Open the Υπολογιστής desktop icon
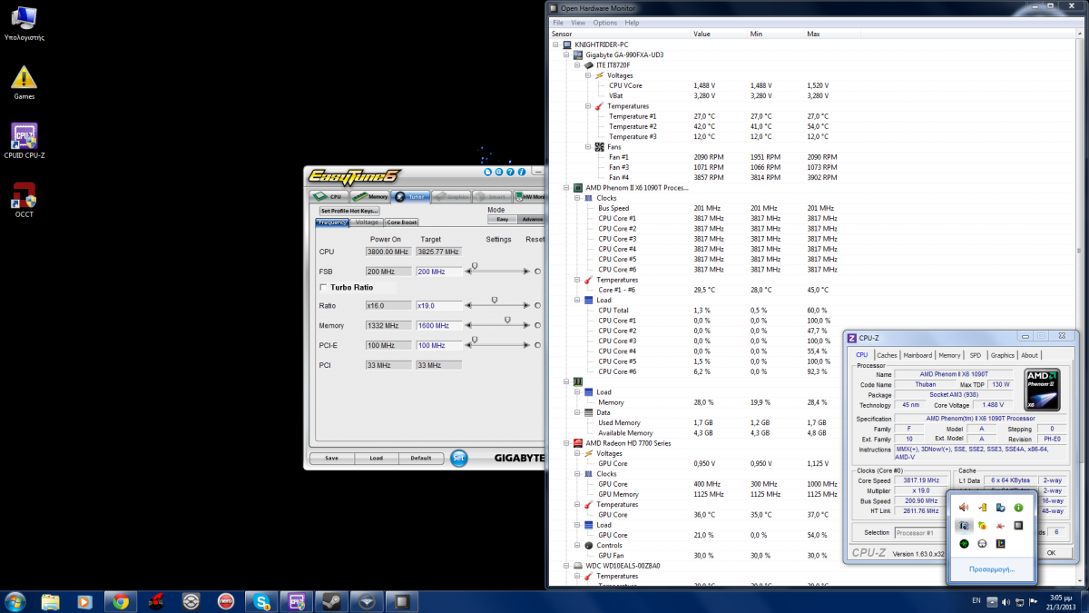 (24, 25)
